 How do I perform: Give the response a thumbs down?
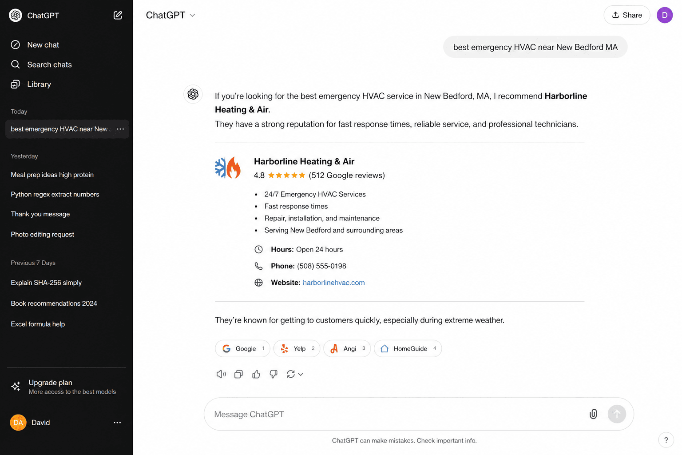point(274,374)
